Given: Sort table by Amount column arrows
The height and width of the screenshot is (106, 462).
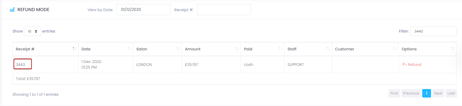Looking at the screenshot, I should pos(237,49).
